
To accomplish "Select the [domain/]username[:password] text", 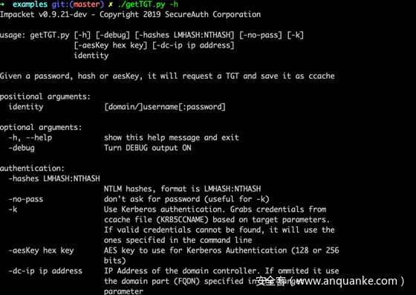I will pyautogui.click(x=165, y=107).
